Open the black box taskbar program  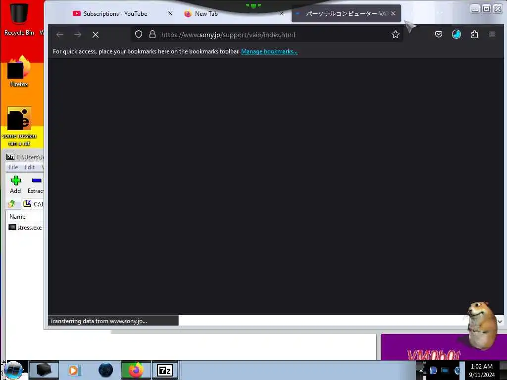pyautogui.click(x=44, y=370)
